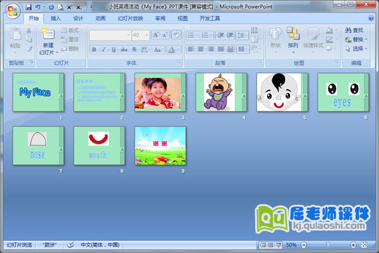Open the Insert (插入) ribbon tab
The height and width of the screenshot is (253, 379).
pyautogui.click(x=56, y=18)
